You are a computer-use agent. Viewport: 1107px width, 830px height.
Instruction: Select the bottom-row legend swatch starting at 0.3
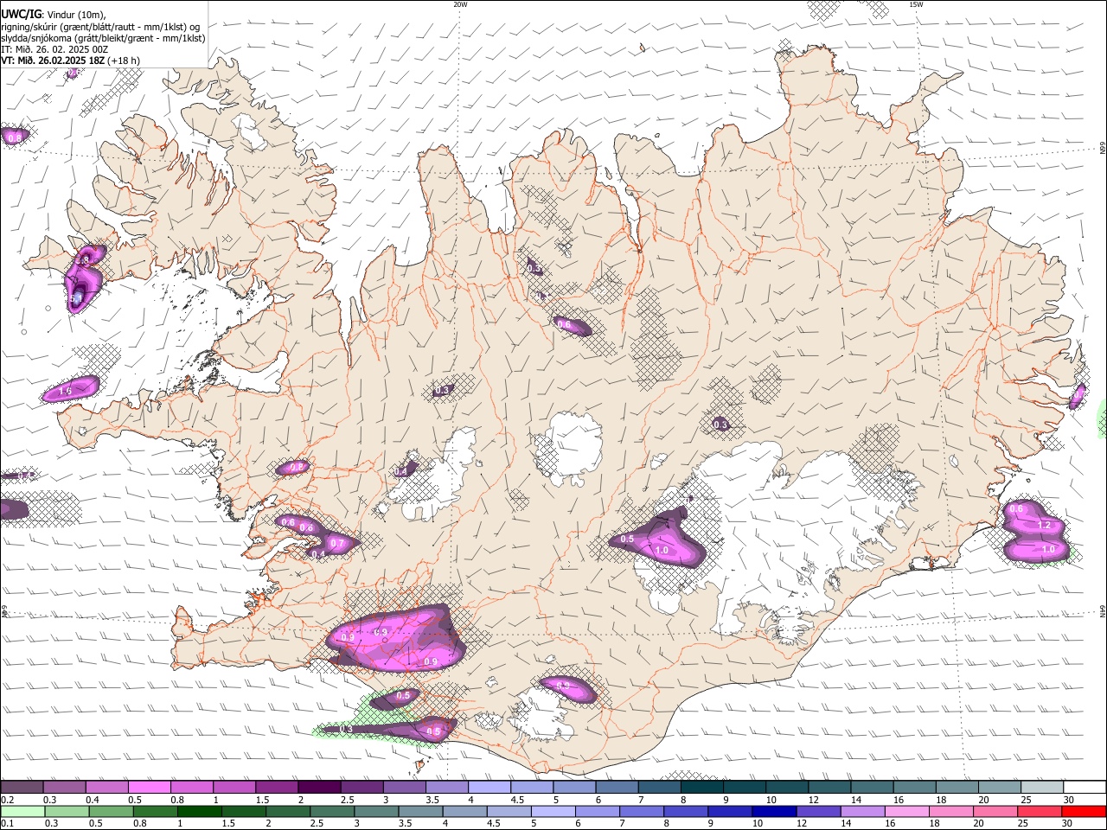tap(67, 811)
